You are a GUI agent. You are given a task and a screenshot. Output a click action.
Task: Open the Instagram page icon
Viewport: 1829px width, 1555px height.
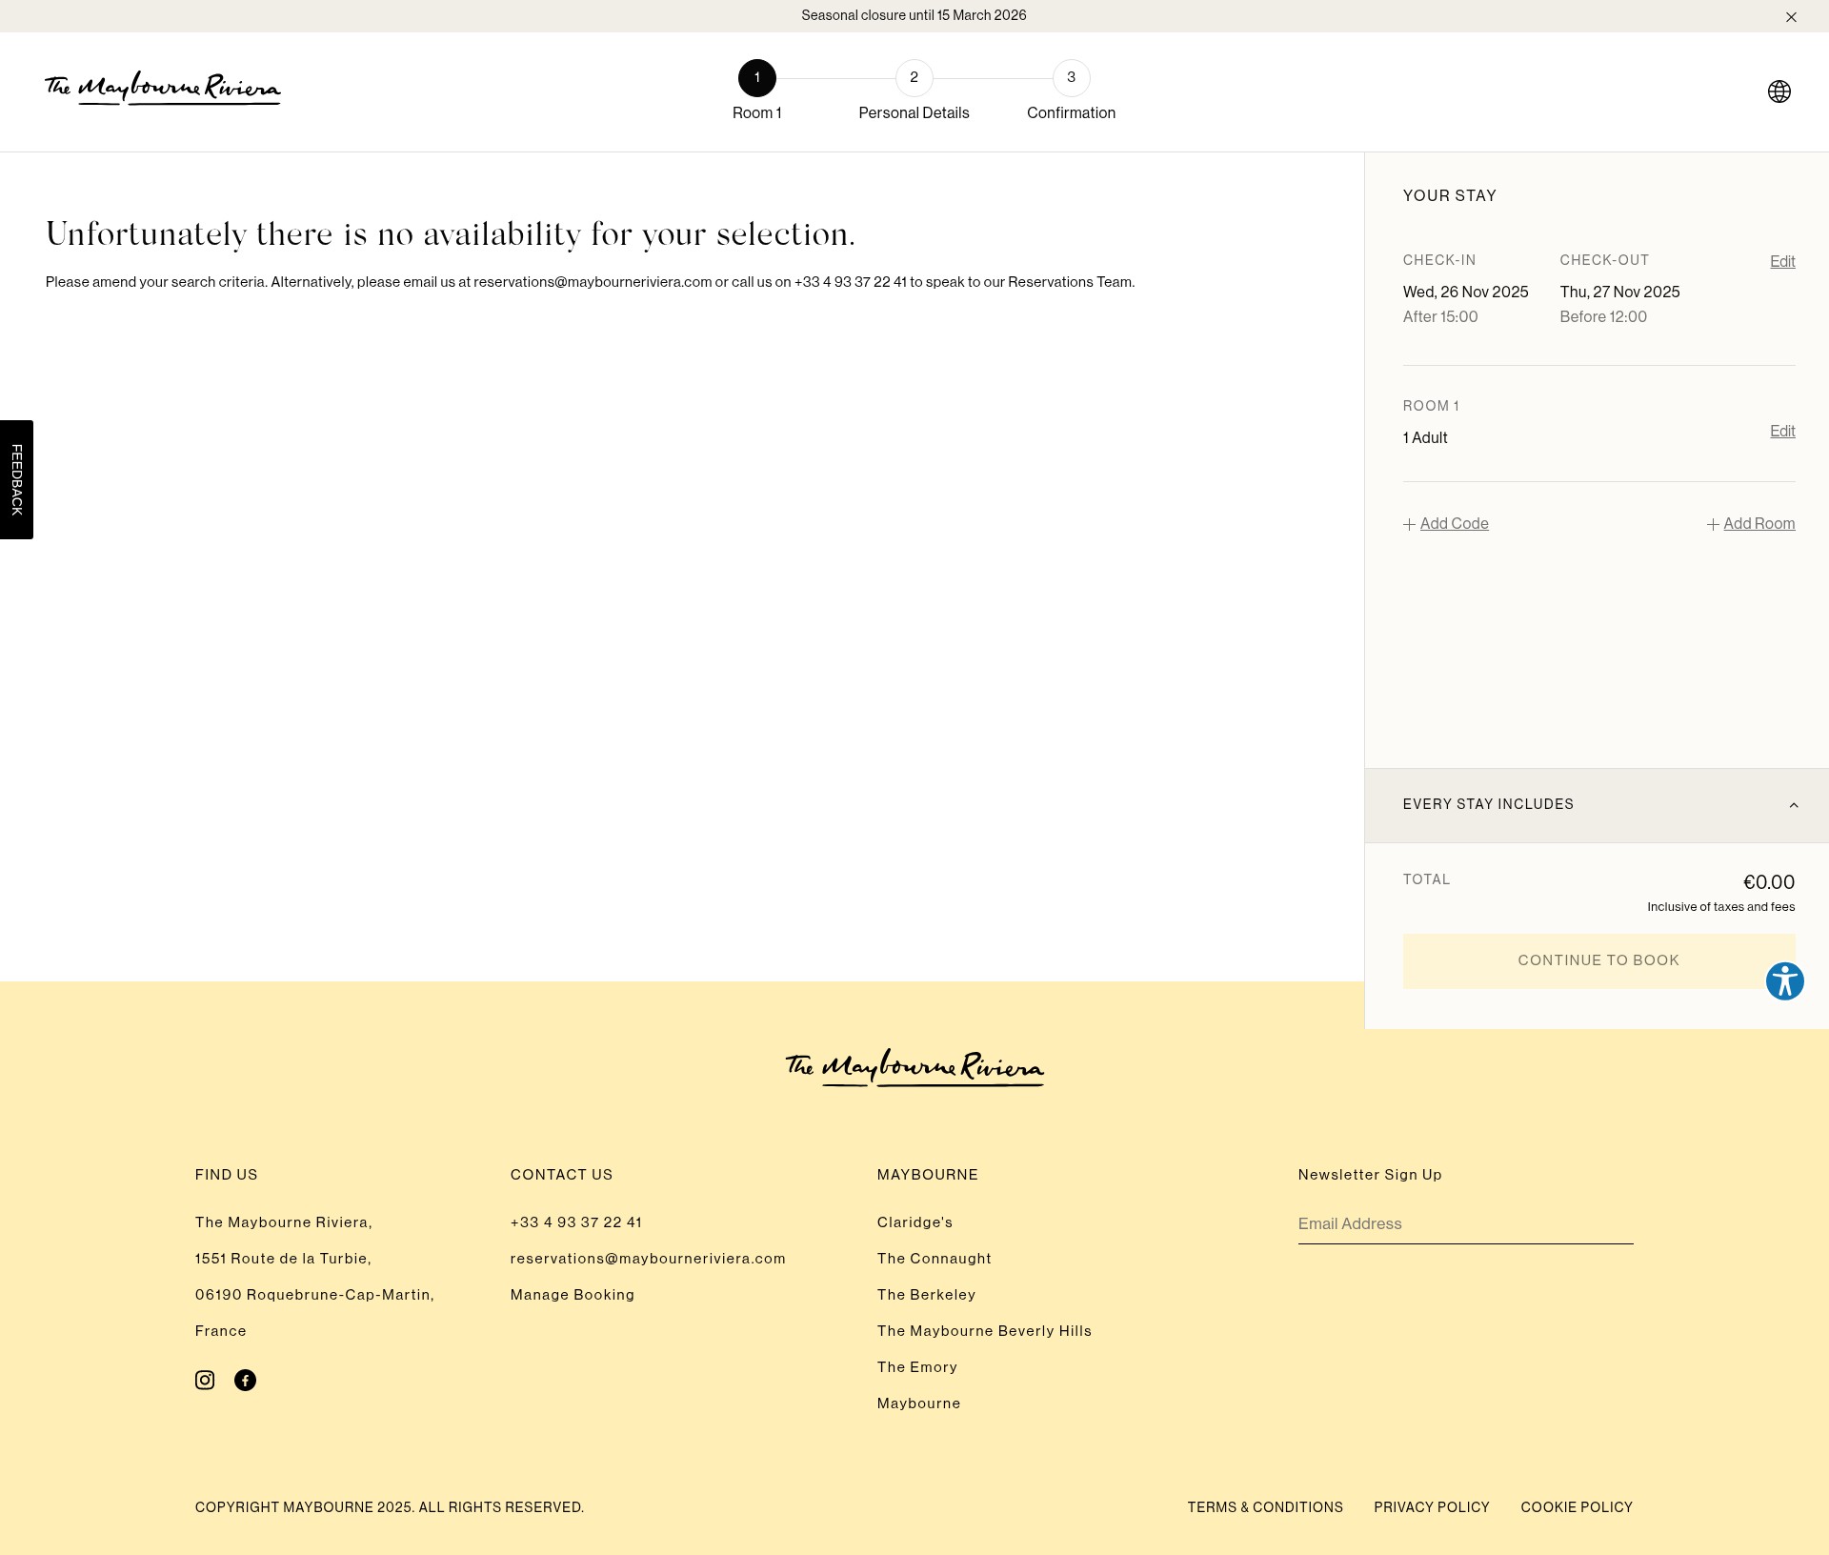pyautogui.click(x=205, y=1380)
